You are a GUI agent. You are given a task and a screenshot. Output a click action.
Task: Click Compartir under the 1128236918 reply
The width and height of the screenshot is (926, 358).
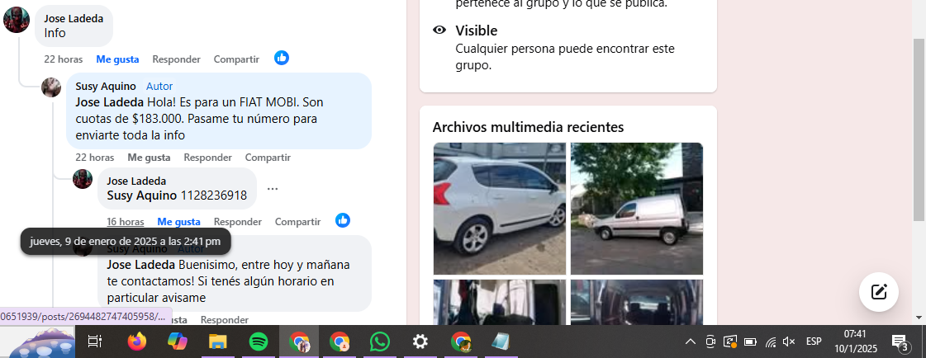(297, 222)
